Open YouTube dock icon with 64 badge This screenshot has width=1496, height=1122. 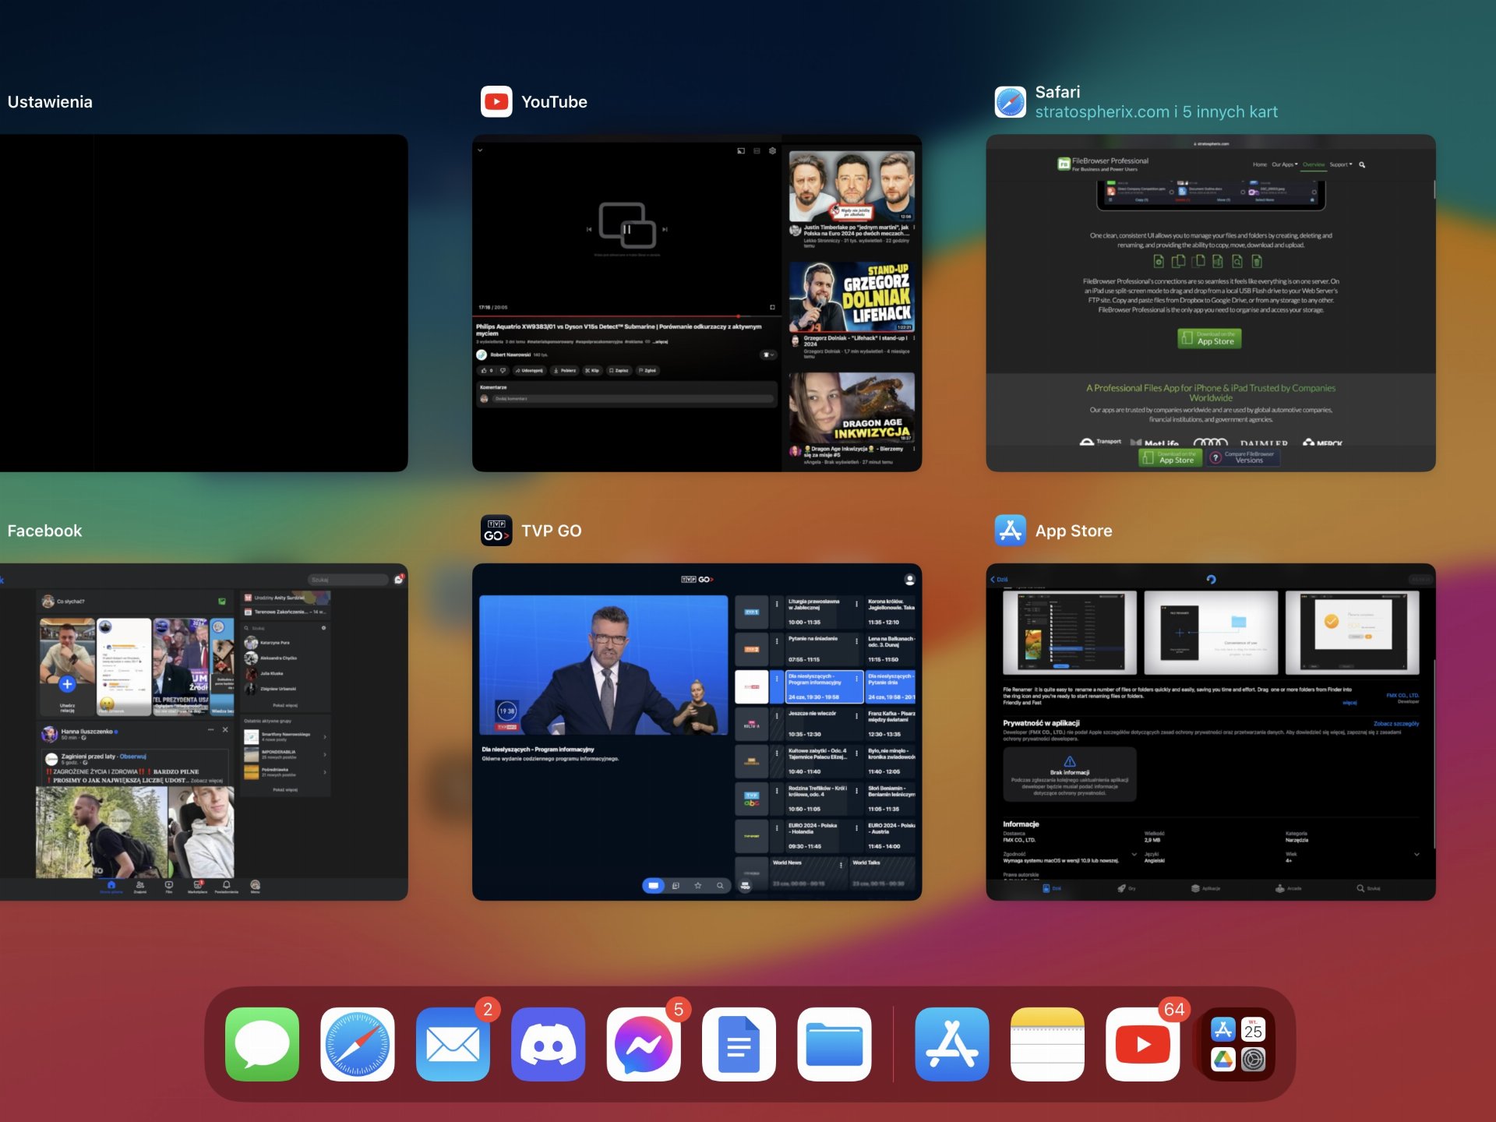(1142, 1044)
